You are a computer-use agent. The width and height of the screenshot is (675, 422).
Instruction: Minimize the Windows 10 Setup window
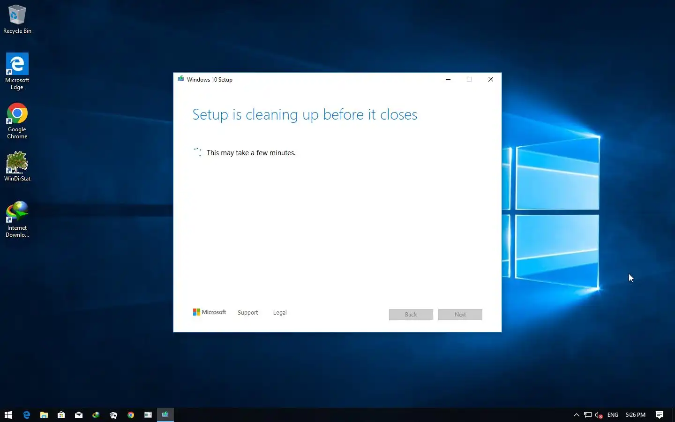click(448, 79)
